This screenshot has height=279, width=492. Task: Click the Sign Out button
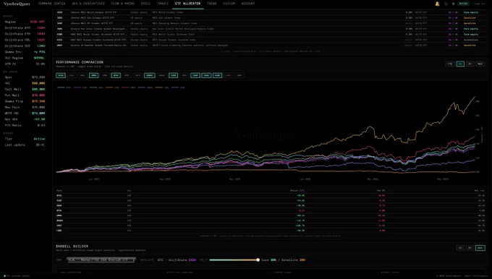[480, 4]
